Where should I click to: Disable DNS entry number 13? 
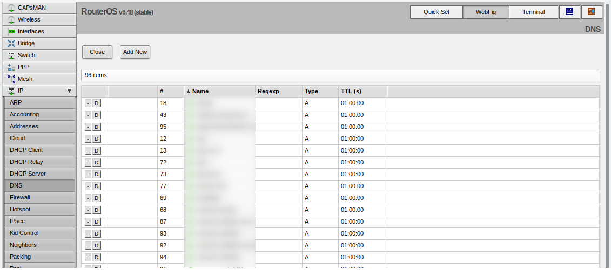point(97,151)
